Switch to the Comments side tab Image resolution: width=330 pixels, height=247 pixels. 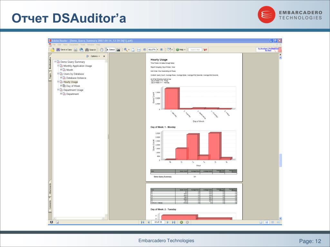50,205
